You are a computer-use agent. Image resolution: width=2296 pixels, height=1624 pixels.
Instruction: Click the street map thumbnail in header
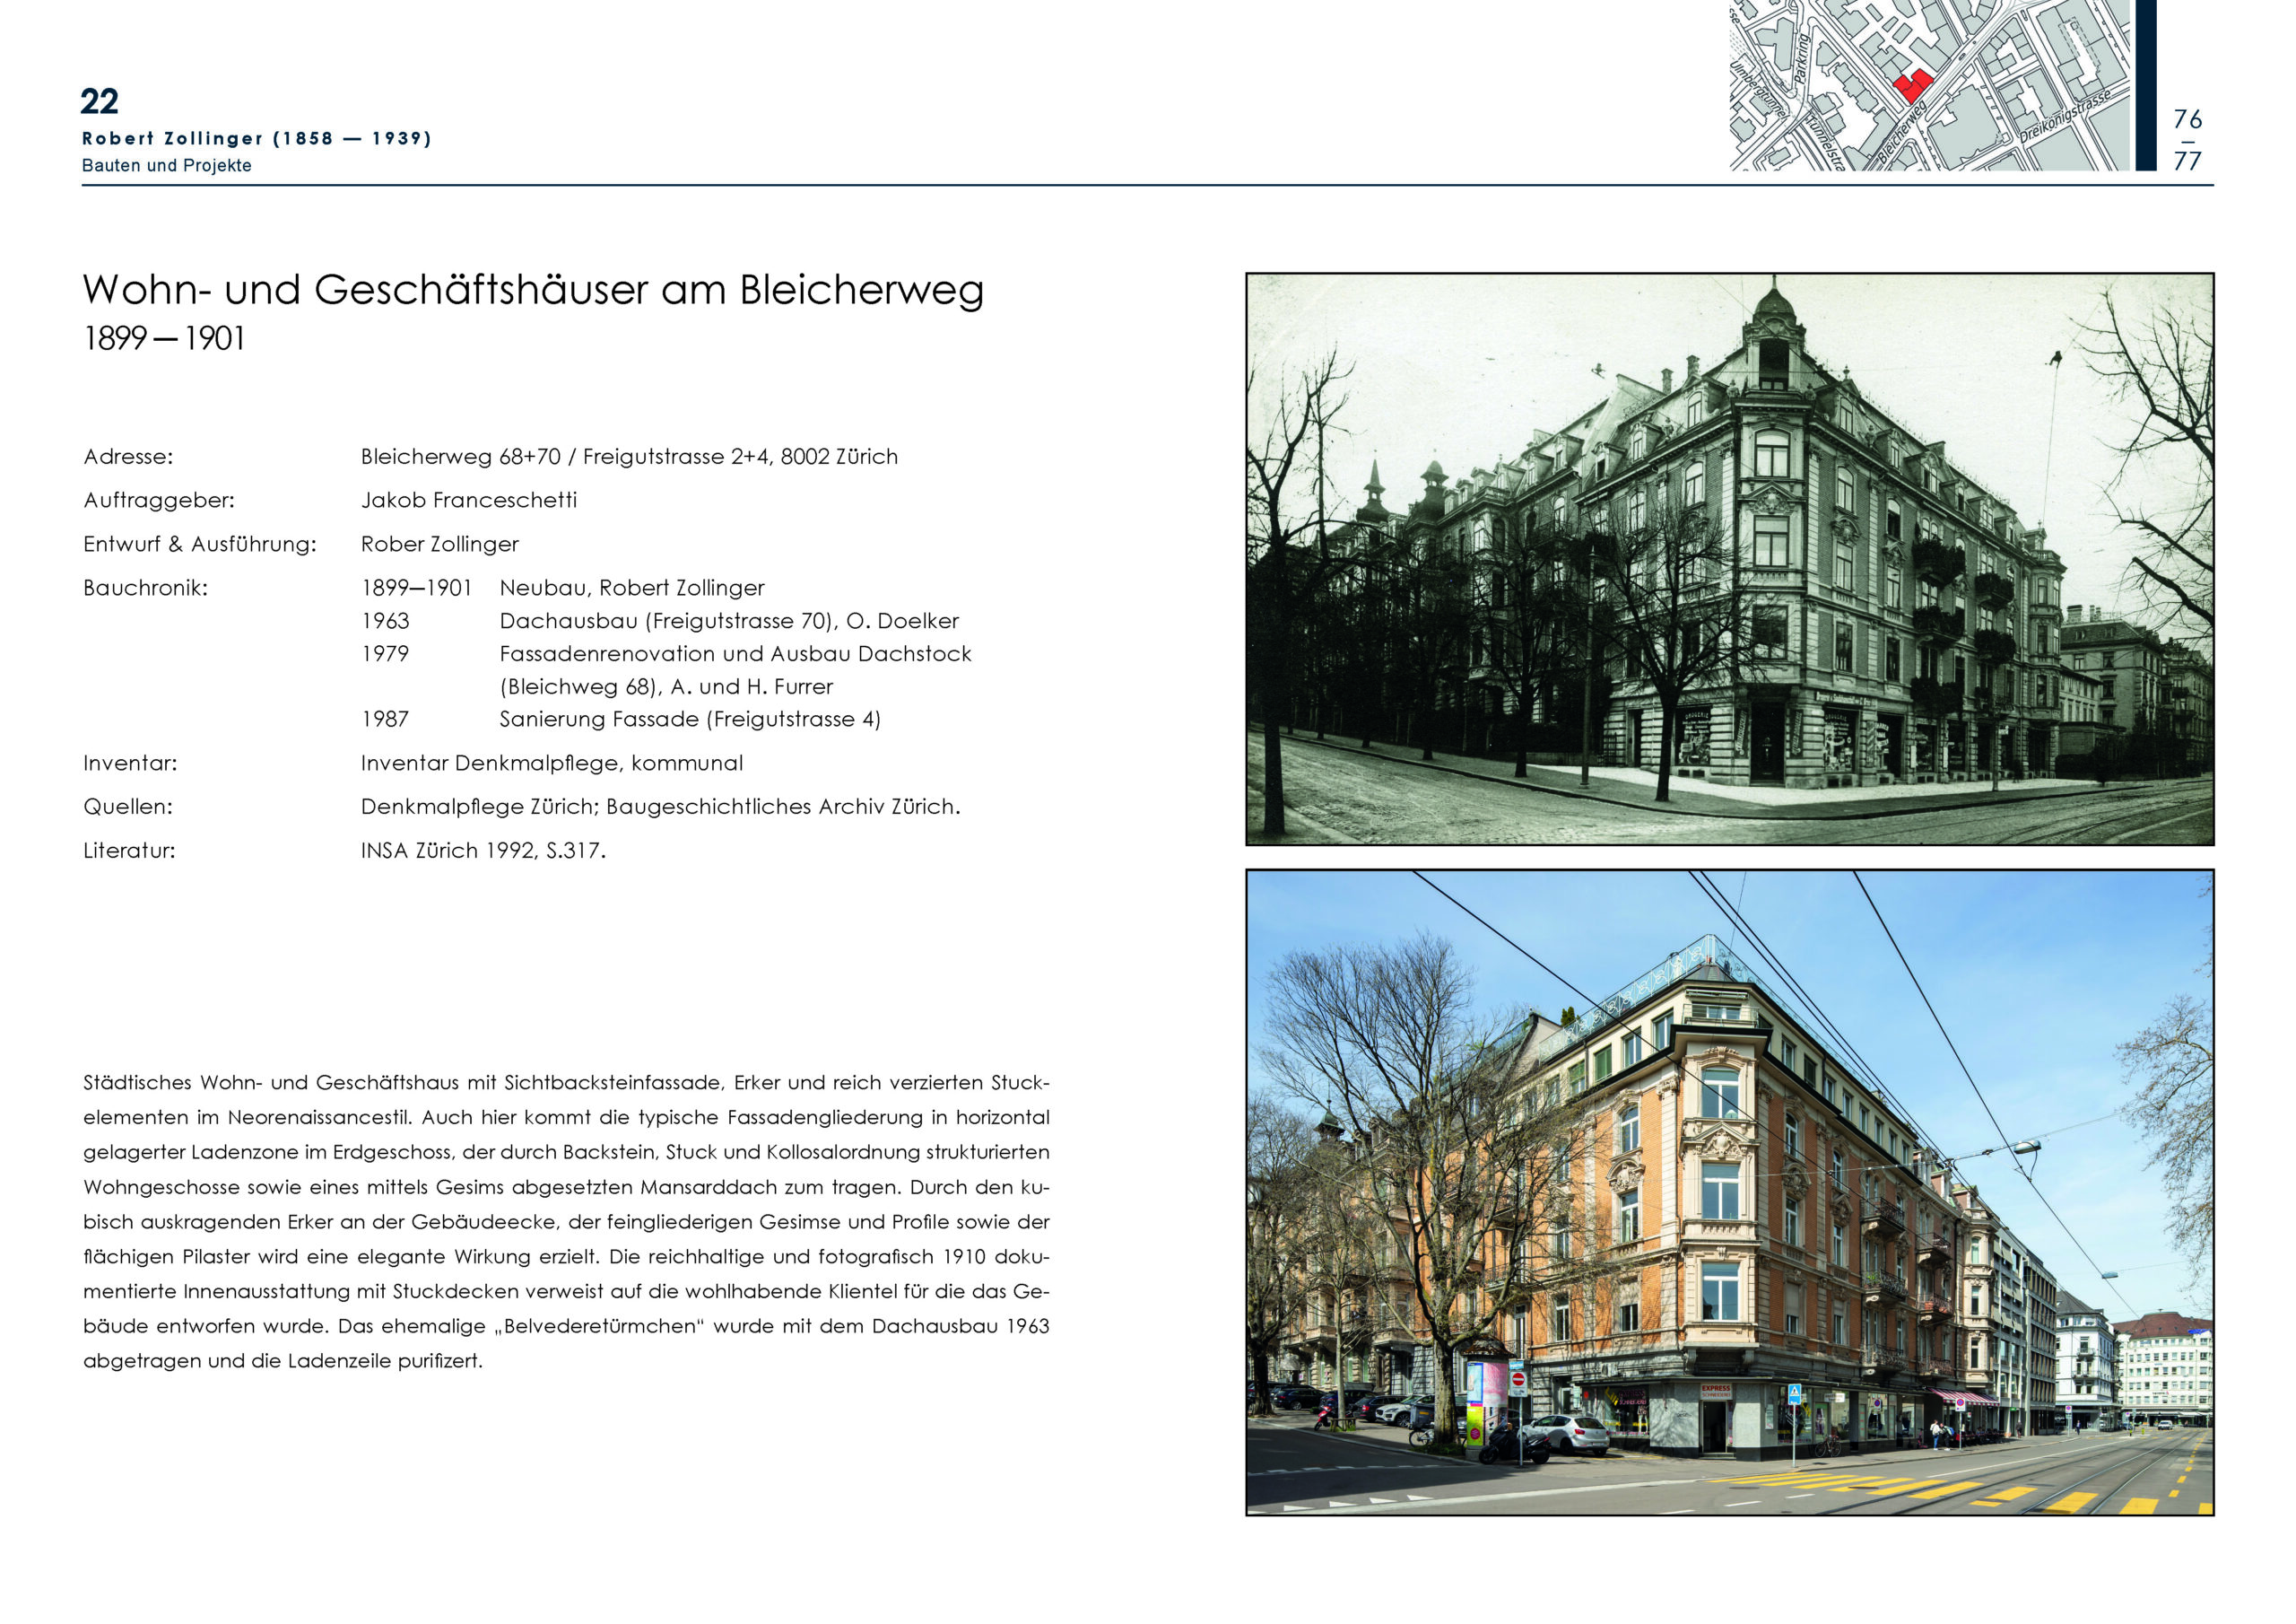click(1990, 110)
